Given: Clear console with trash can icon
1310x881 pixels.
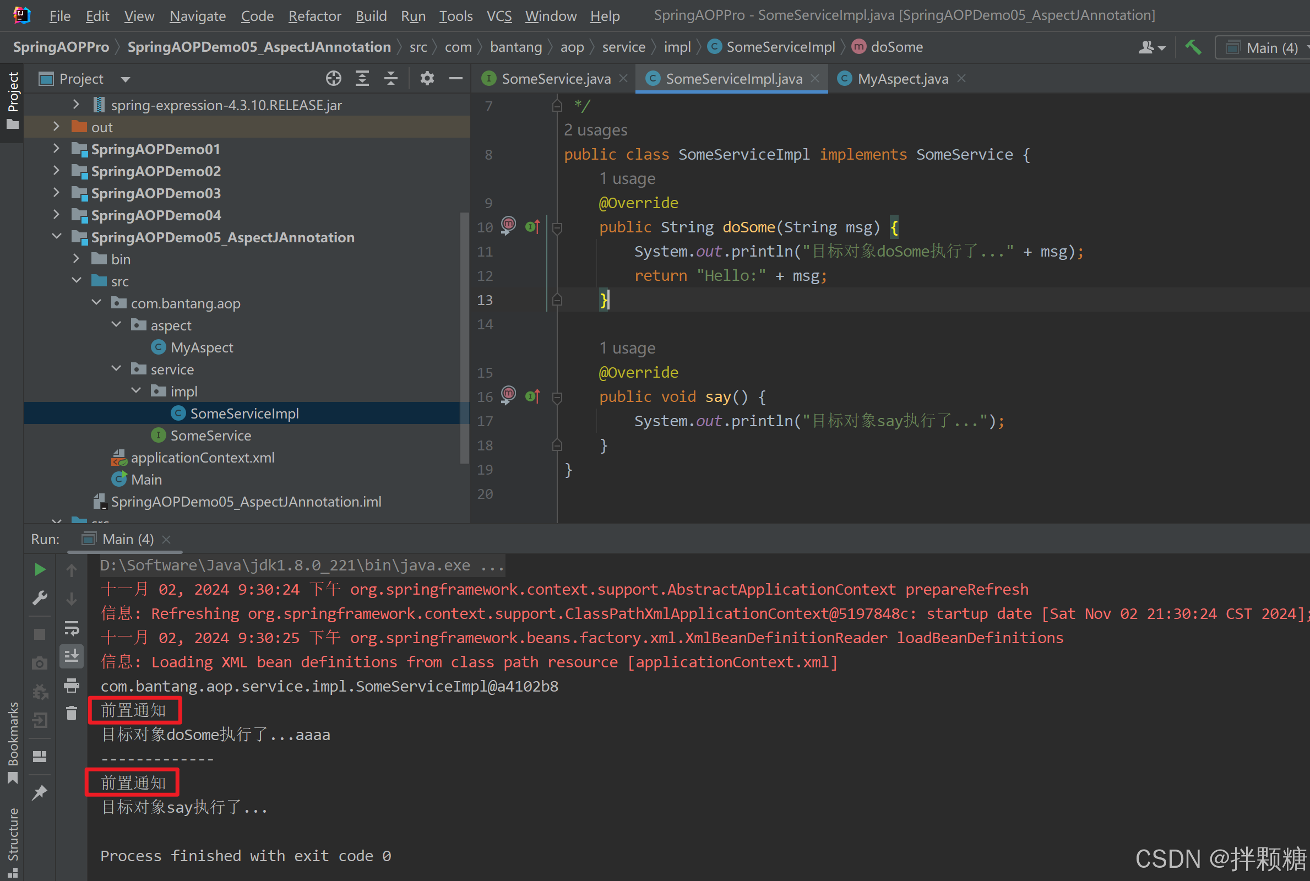Looking at the screenshot, I should (72, 714).
